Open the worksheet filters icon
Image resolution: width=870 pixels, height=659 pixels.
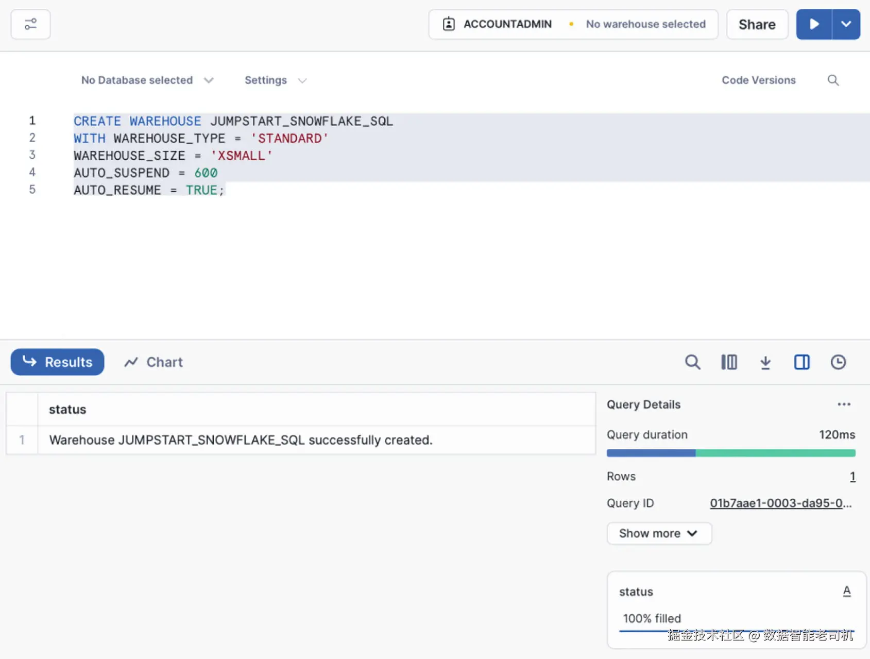[30, 24]
